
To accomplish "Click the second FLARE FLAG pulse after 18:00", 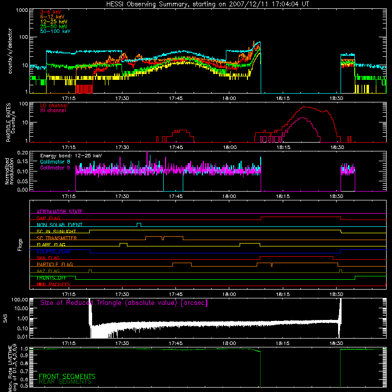I will pos(250,244).
